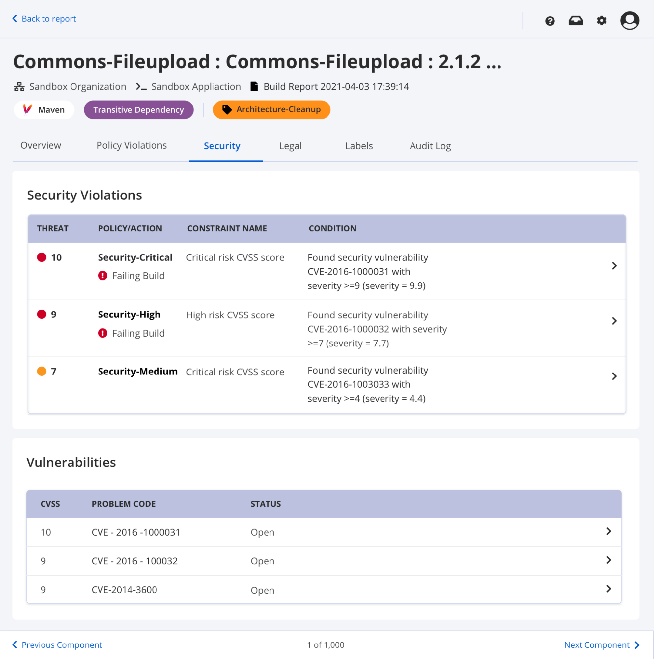Switch to the Policy Violations tab
This screenshot has width=654, height=659.
coord(131,146)
